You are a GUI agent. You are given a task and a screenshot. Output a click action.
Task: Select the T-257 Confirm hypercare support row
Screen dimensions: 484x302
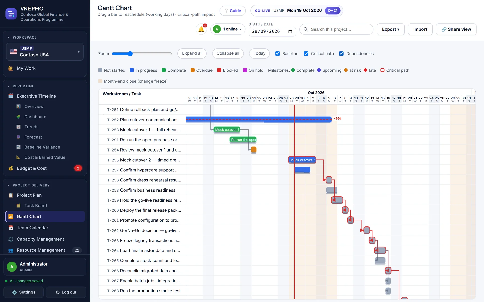(x=142, y=170)
